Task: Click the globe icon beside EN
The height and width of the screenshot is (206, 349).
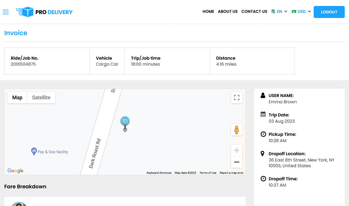Action: click(273, 11)
